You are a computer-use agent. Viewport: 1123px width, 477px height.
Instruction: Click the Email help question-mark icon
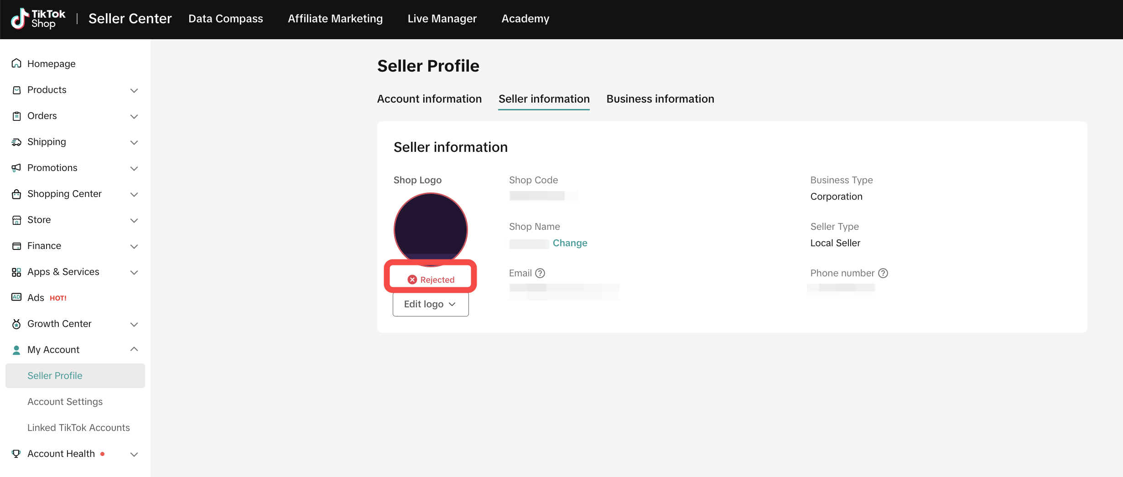540,273
